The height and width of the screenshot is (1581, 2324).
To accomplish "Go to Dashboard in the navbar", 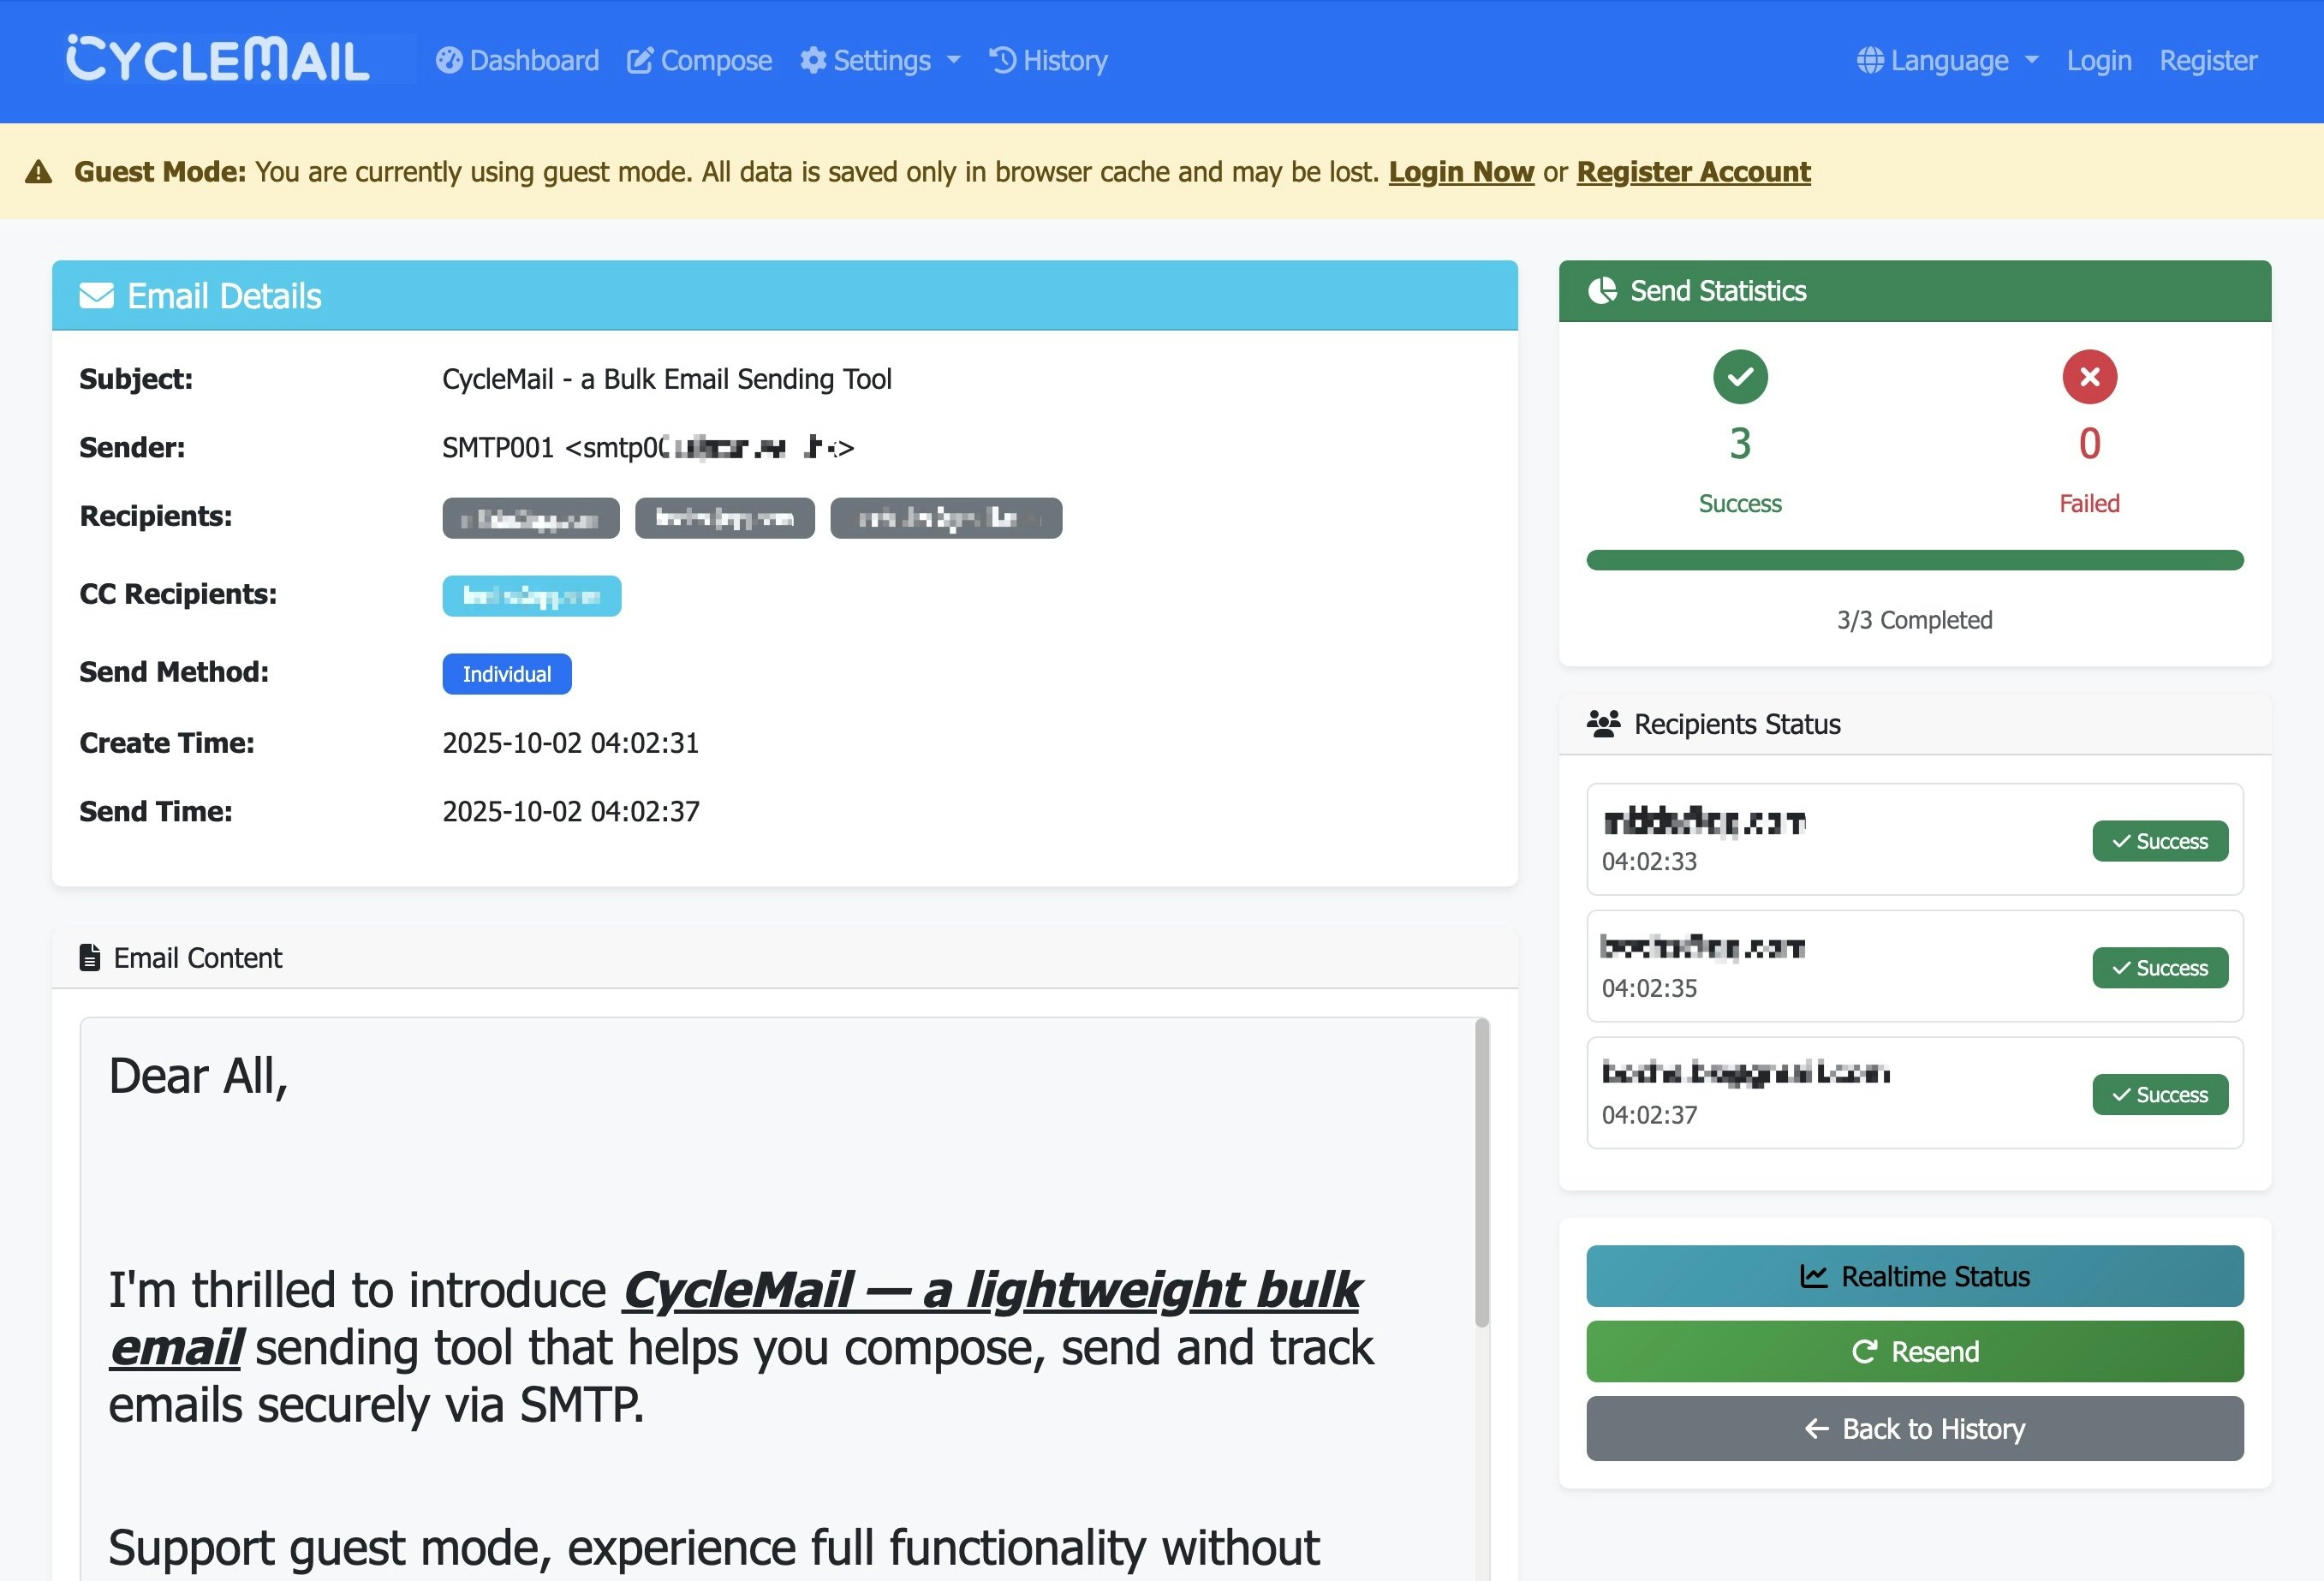I will tap(533, 61).
